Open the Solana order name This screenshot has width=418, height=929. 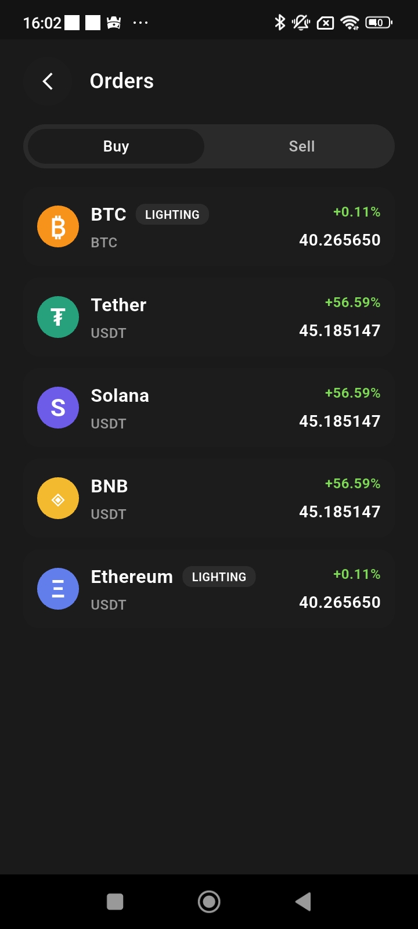120,396
